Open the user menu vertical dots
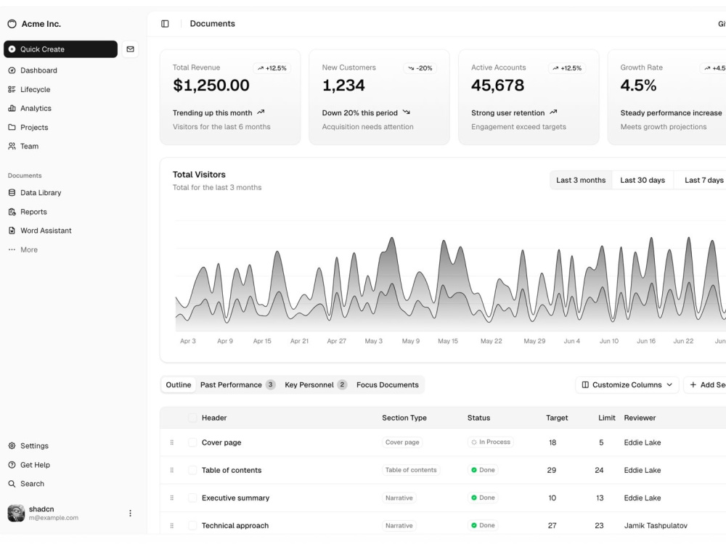726x544 pixels. pos(130,513)
